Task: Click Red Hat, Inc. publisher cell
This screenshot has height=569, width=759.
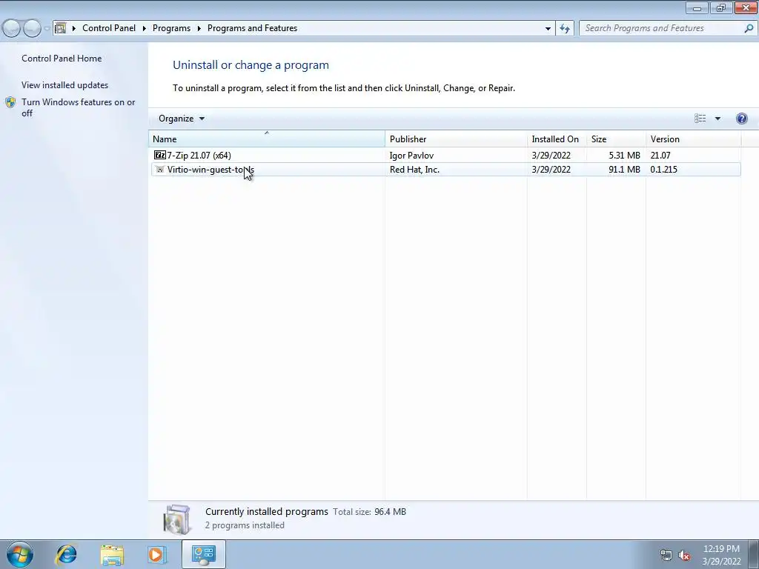Action: (x=414, y=170)
